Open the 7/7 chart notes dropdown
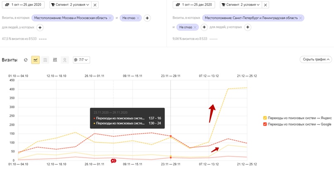The image size is (334, 170). pos(82,60)
